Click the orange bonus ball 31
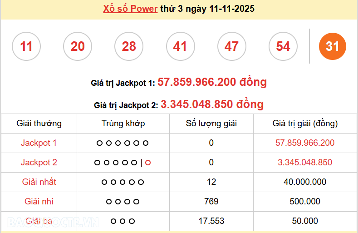This screenshot has width=358, height=233. point(332,46)
